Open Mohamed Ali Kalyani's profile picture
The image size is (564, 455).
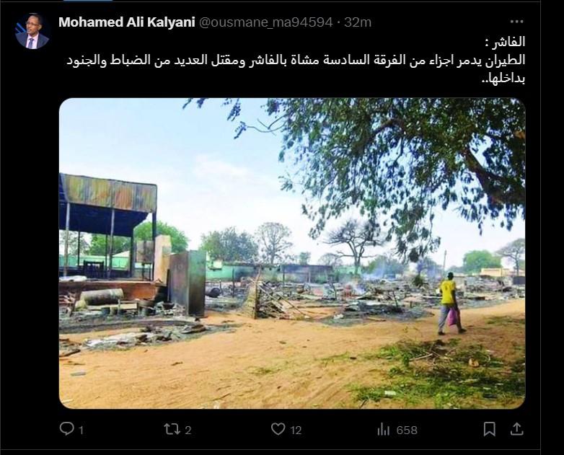(x=32, y=32)
